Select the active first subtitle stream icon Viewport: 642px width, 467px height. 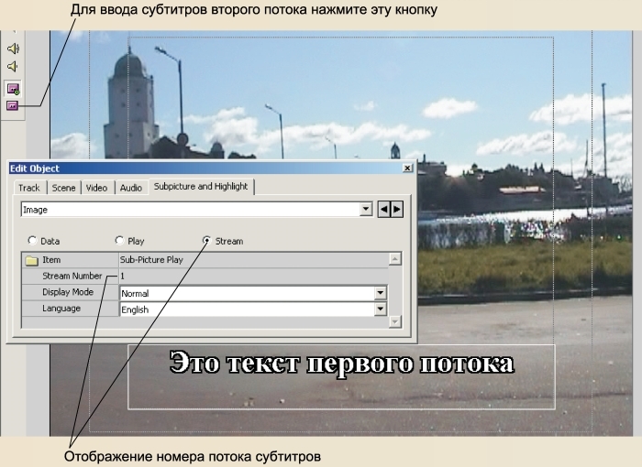pyautogui.click(x=13, y=88)
